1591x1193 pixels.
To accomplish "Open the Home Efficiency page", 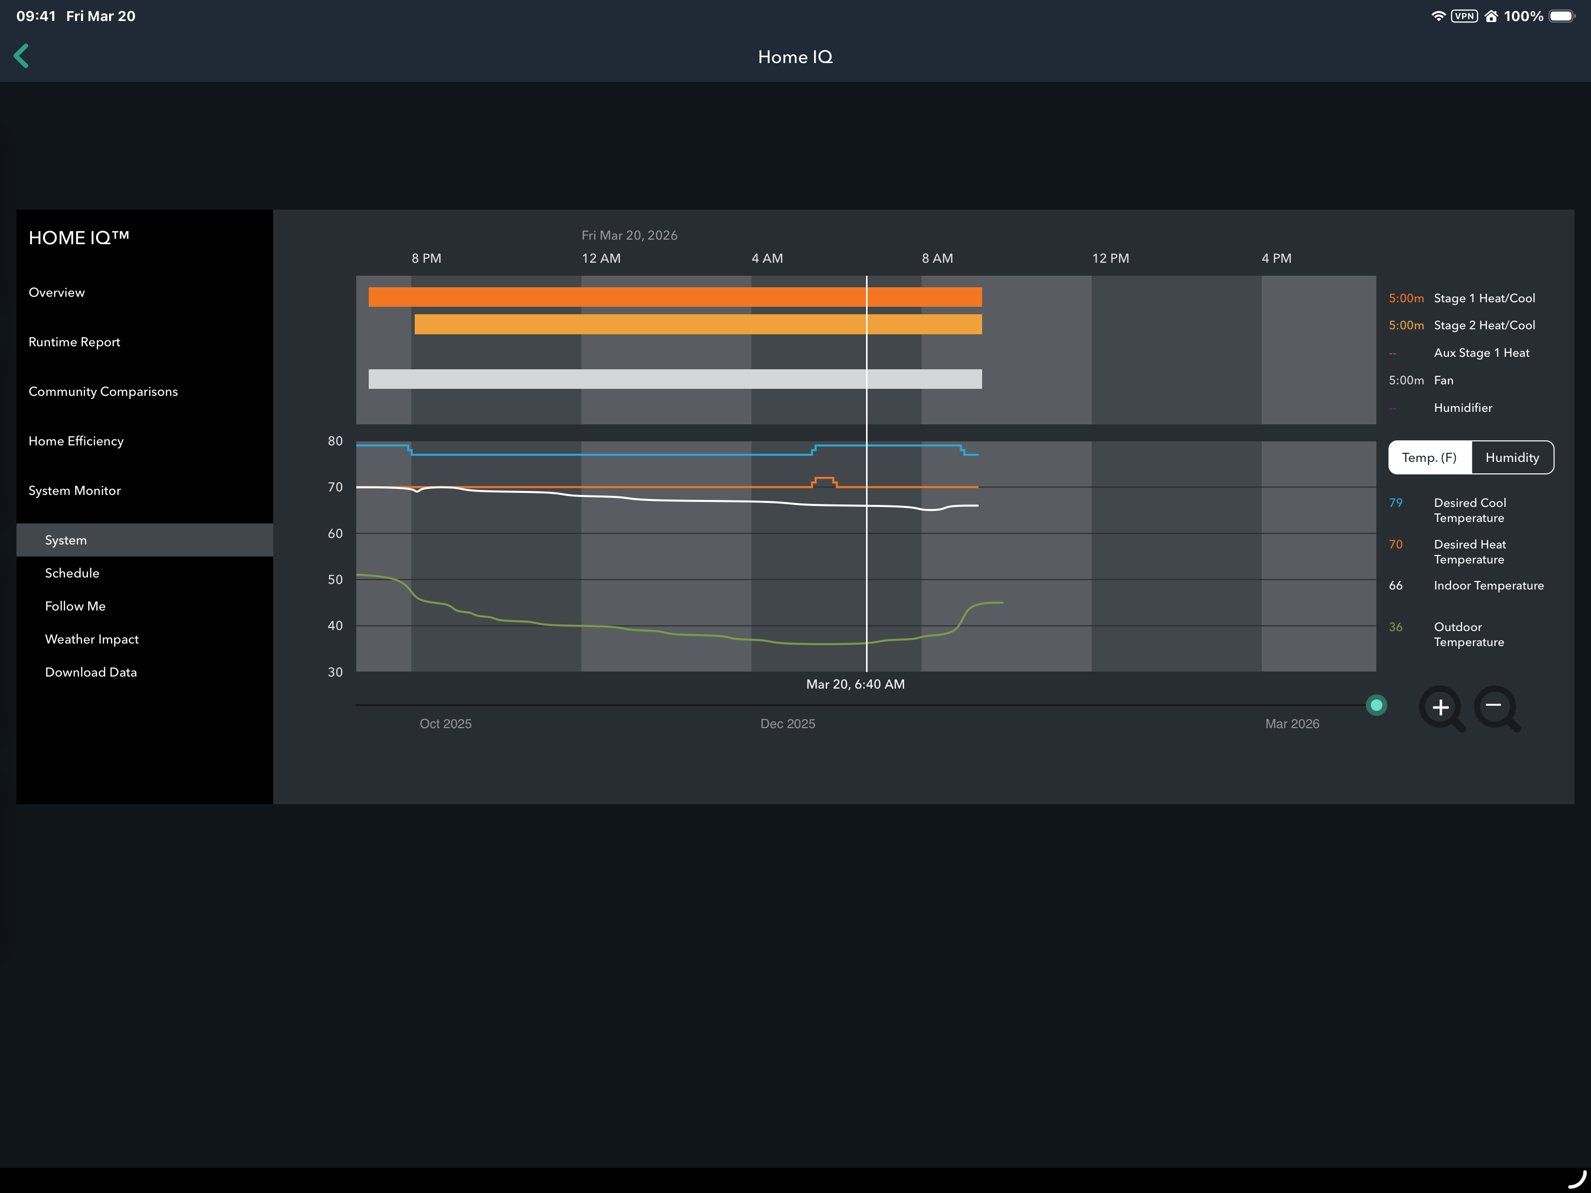I will 76,441.
